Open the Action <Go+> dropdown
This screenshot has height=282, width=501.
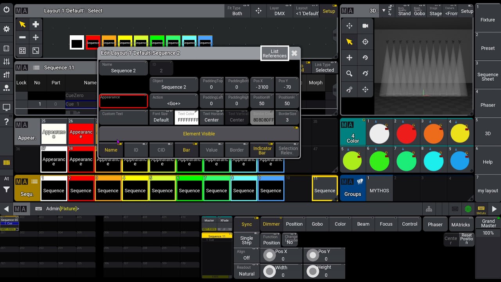(174, 101)
